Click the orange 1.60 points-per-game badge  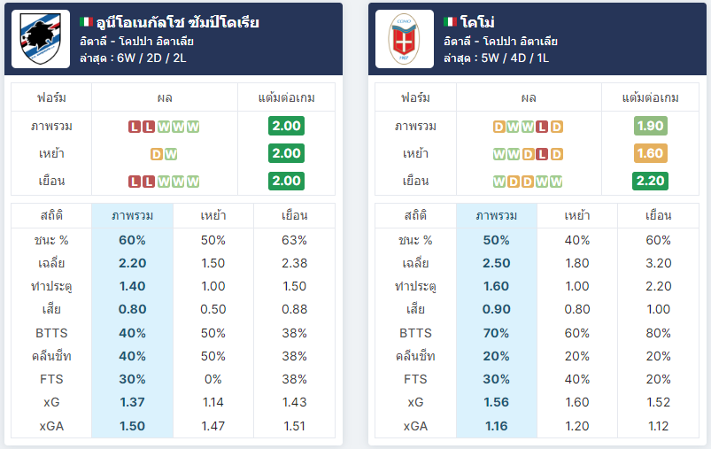pos(650,153)
